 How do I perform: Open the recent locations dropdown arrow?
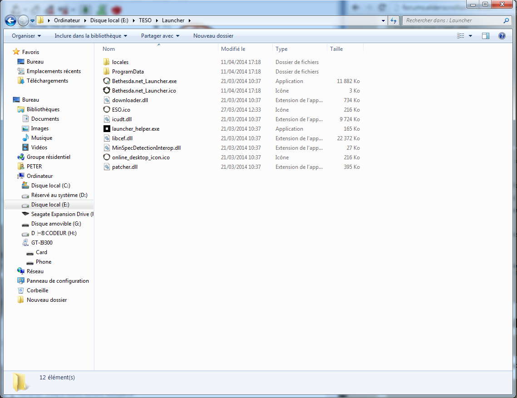point(32,21)
